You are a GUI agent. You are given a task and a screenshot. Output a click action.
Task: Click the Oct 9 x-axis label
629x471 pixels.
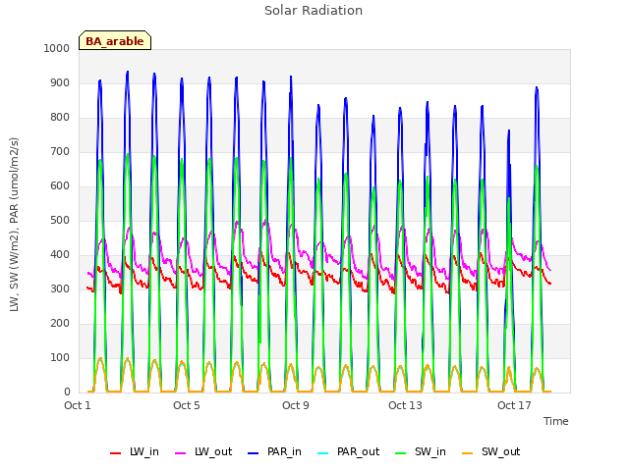coord(296,405)
